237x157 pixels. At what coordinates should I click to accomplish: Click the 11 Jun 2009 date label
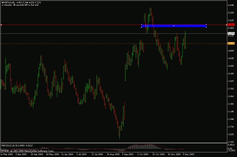[67, 154]
